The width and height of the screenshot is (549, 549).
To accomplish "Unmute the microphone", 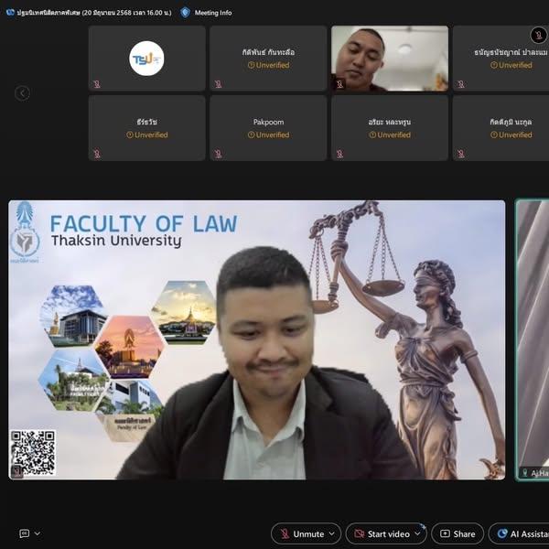I will [x=302, y=534].
